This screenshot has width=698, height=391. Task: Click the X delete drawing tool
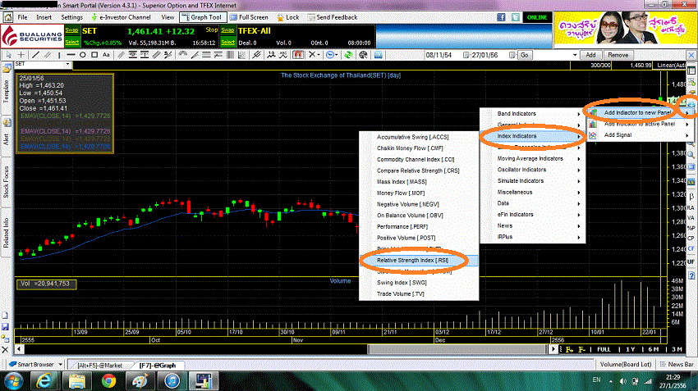click(312, 55)
